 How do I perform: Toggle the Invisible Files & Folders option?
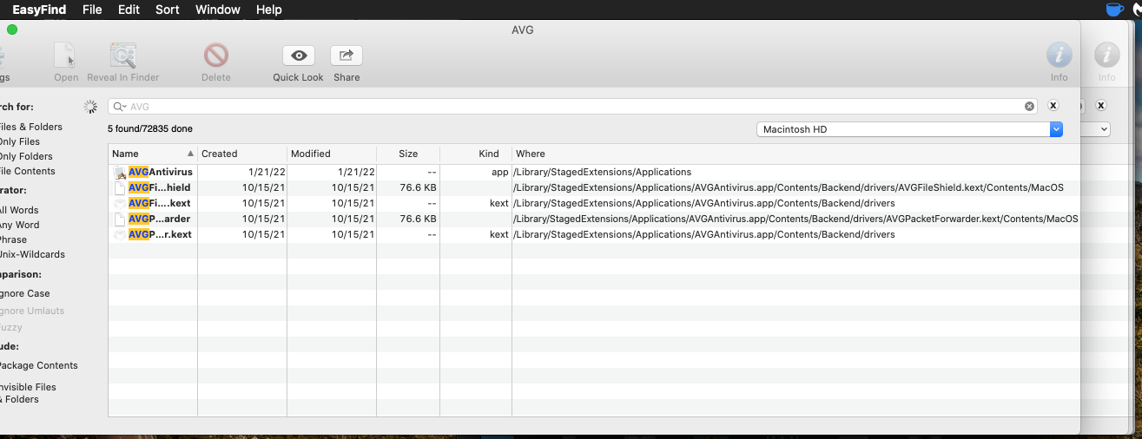tap(28, 393)
